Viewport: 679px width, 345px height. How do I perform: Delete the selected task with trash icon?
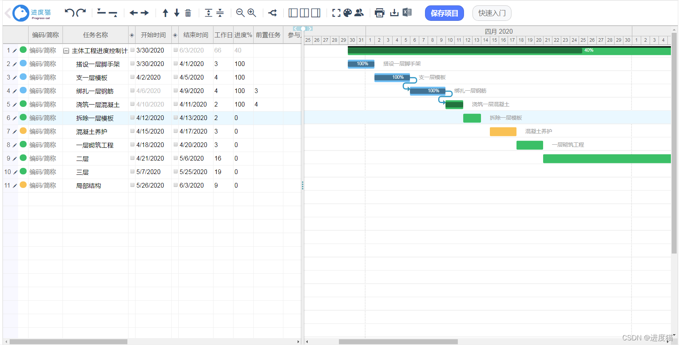click(188, 13)
